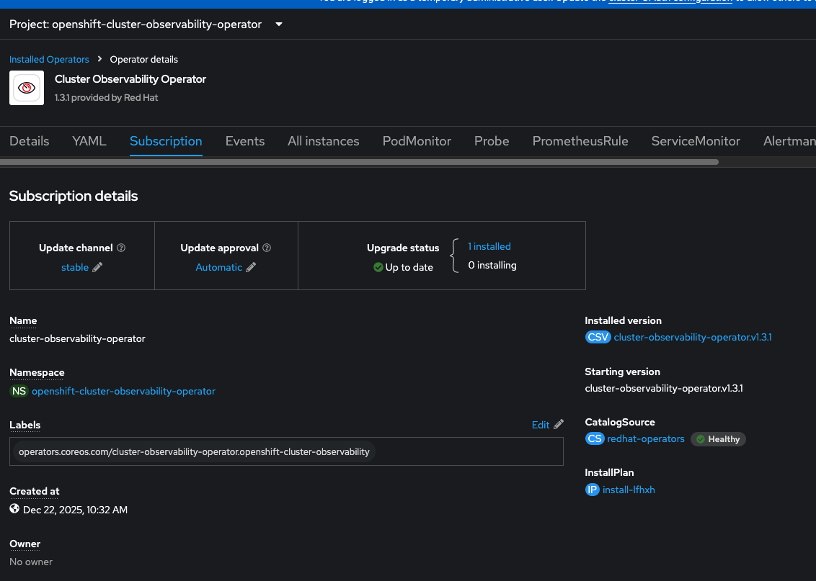Viewport: 816px width, 581px height.
Task: Click the 0 installing text
Action: pos(492,265)
